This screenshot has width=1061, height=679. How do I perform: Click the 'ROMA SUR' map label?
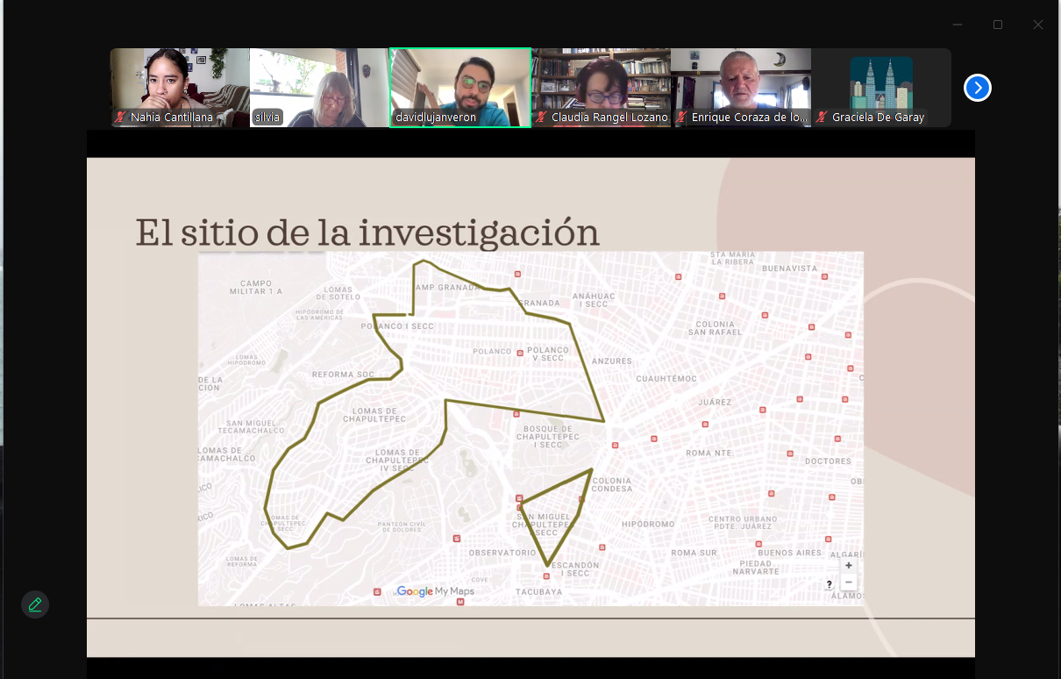(694, 553)
